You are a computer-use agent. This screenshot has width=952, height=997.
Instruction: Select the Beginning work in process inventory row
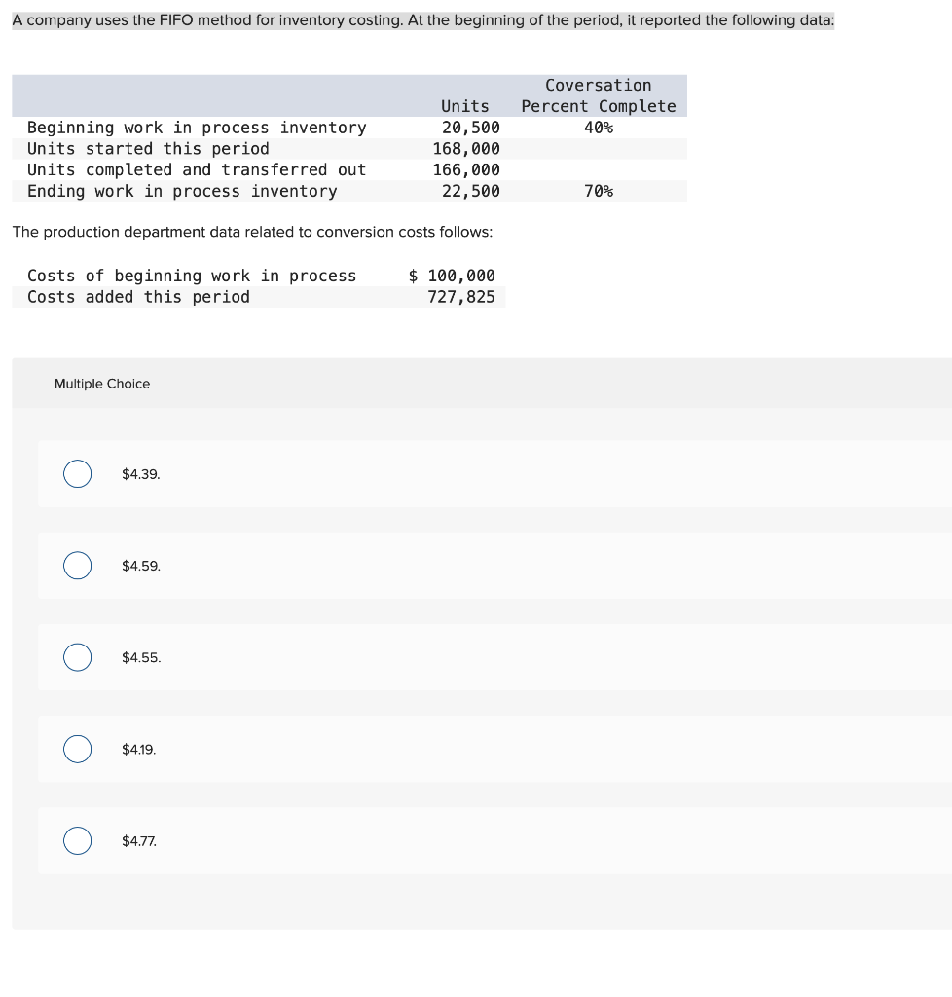click(197, 128)
